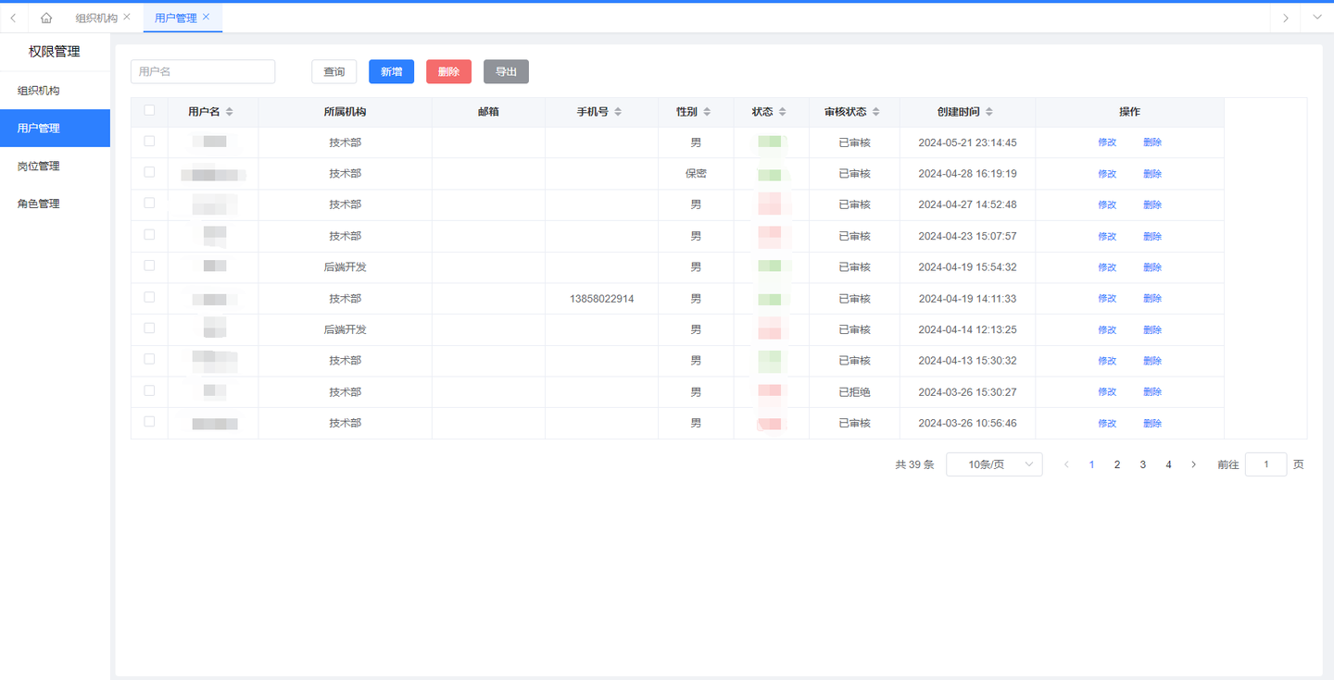Screen dimensions: 1334x680
Task: Click 修改 for row 2024-04-19 14:11:33
Action: tap(1107, 298)
